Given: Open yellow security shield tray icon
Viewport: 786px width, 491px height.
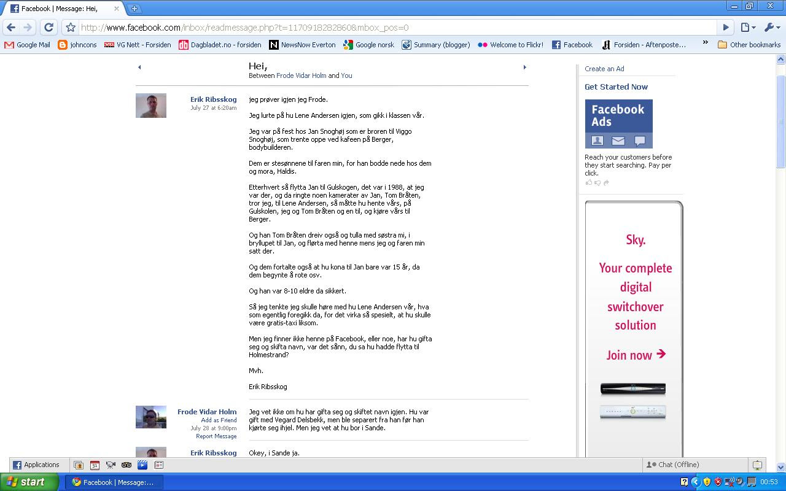Looking at the screenshot, I should pos(707,482).
